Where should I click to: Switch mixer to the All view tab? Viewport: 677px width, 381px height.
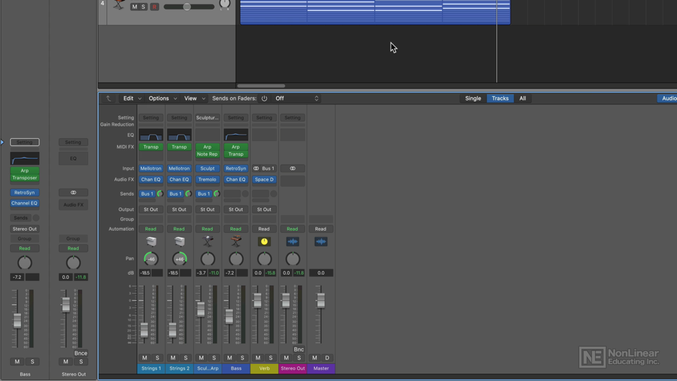click(523, 99)
